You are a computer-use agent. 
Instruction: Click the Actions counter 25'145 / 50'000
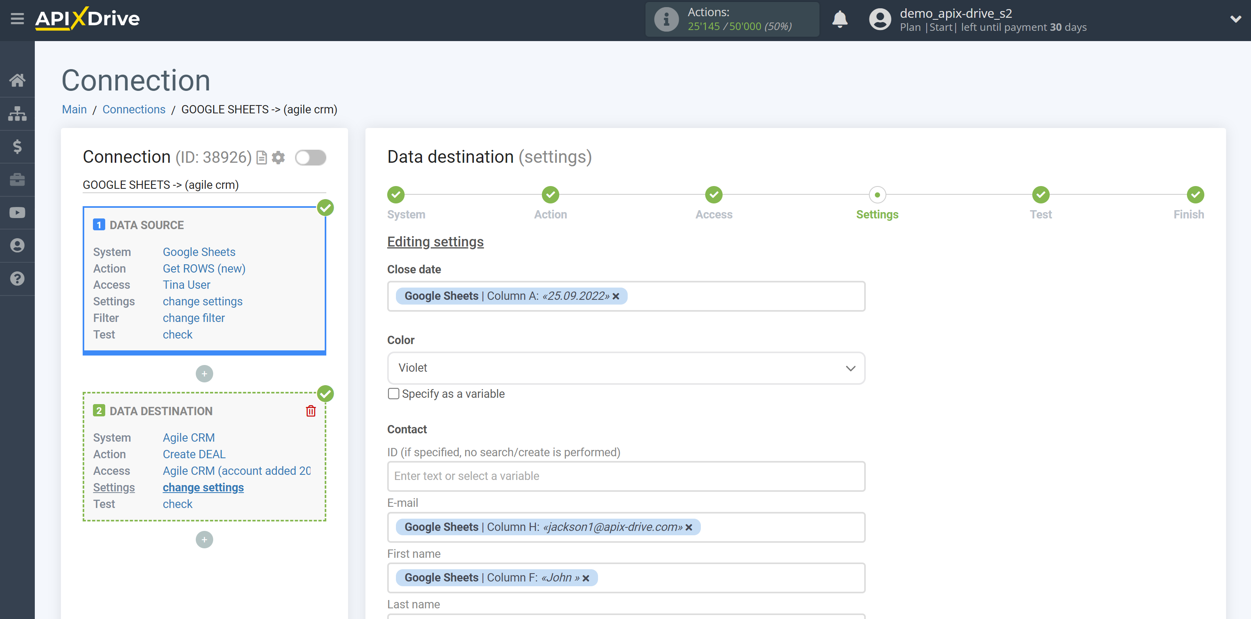[739, 27]
